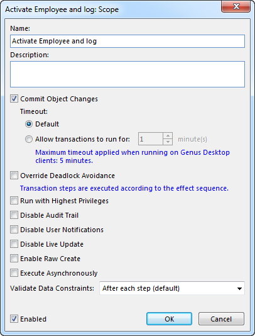Check Run with Highest Privileges

[x=14, y=201]
